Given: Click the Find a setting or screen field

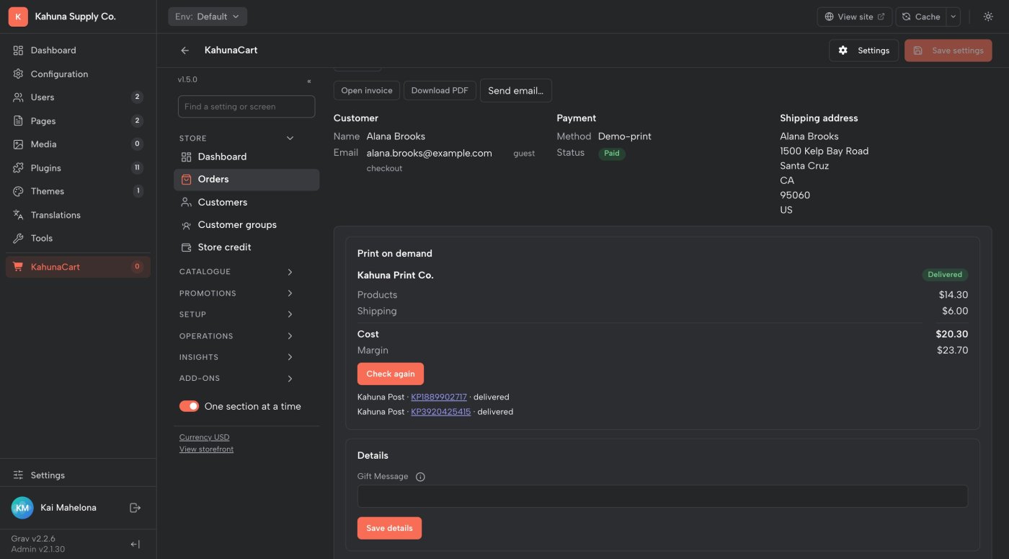Looking at the screenshot, I should (x=246, y=107).
